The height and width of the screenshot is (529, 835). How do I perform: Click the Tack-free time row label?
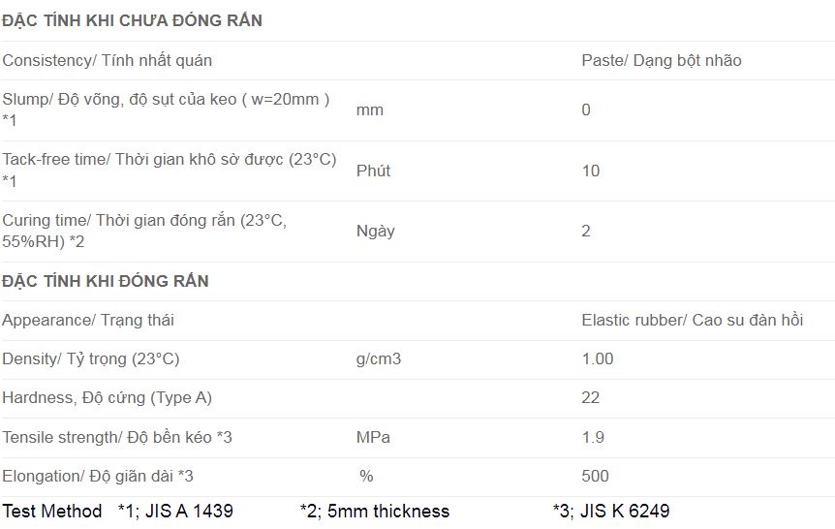coord(170,160)
